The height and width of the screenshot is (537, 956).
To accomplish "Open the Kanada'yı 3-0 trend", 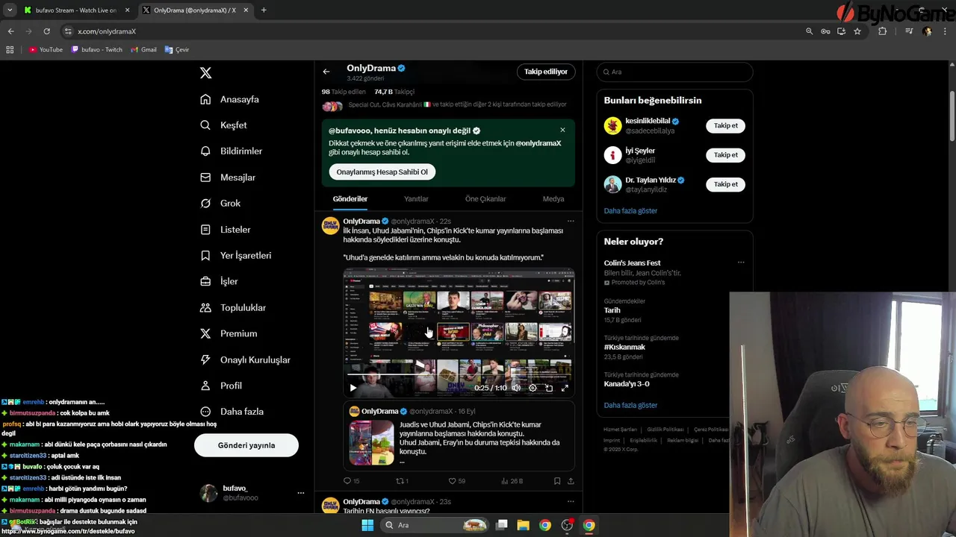I will [x=627, y=384].
